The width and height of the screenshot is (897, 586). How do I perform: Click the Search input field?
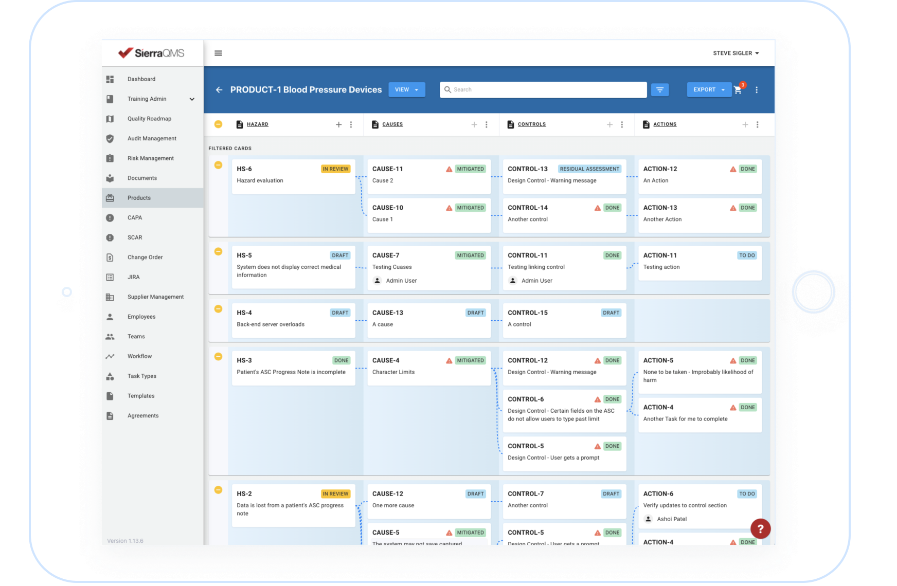[x=543, y=89]
